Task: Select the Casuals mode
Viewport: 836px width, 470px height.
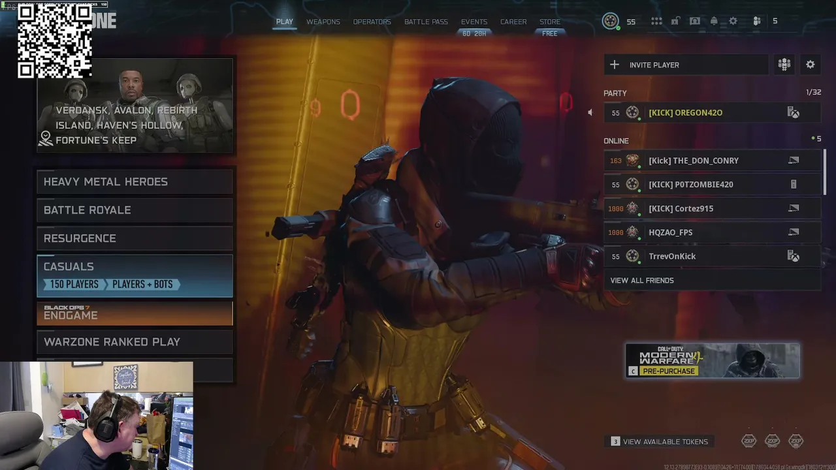Action: pos(135,275)
